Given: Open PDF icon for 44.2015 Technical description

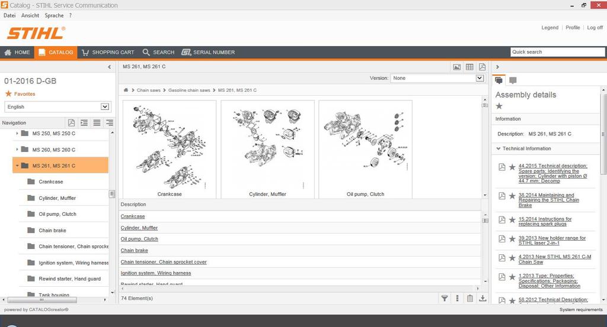Looking at the screenshot, I should (x=501, y=167).
